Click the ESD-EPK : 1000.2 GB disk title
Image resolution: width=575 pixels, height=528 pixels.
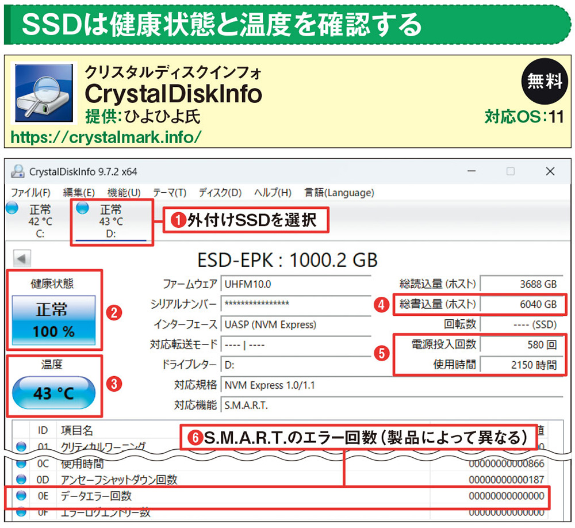(287, 260)
